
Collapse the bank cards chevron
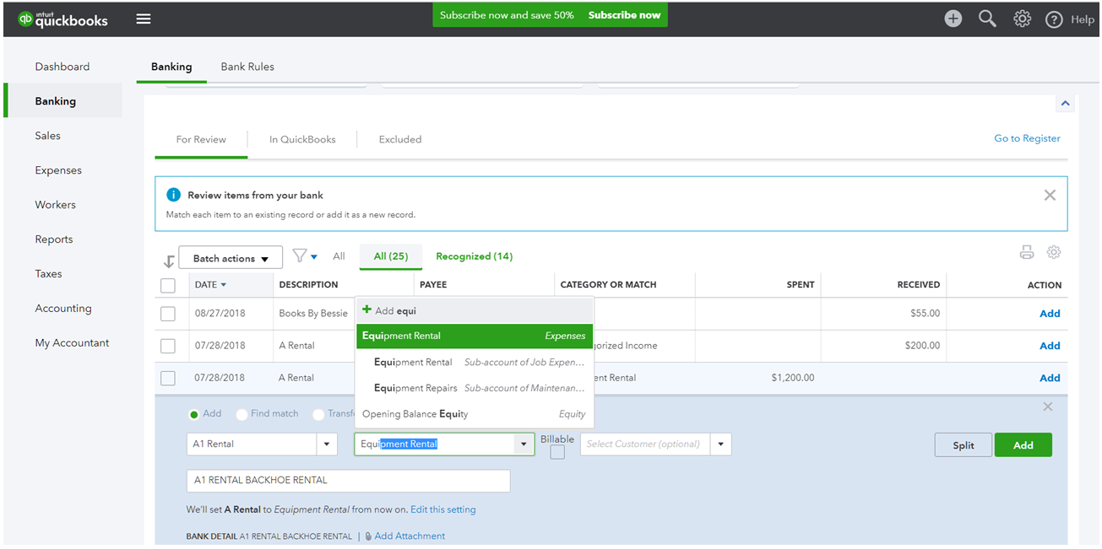tap(1065, 104)
